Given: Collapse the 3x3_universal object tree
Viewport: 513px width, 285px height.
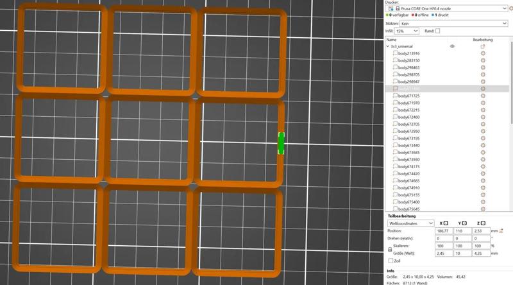Looking at the screenshot, I should (x=388, y=46).
